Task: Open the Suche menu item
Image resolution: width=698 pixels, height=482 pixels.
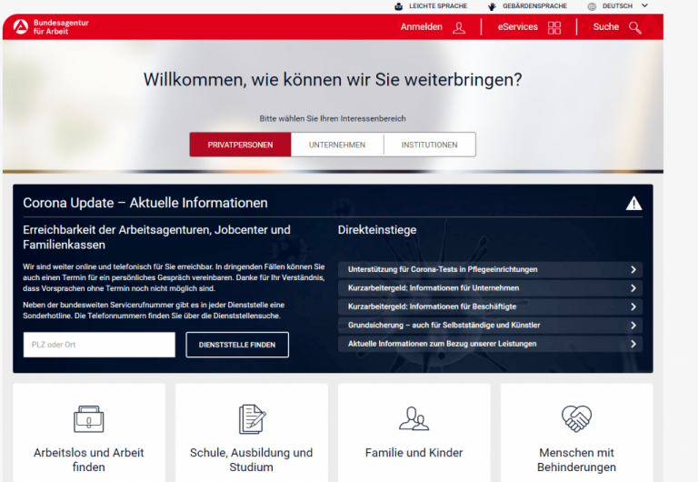Action: tap(606, 27)
